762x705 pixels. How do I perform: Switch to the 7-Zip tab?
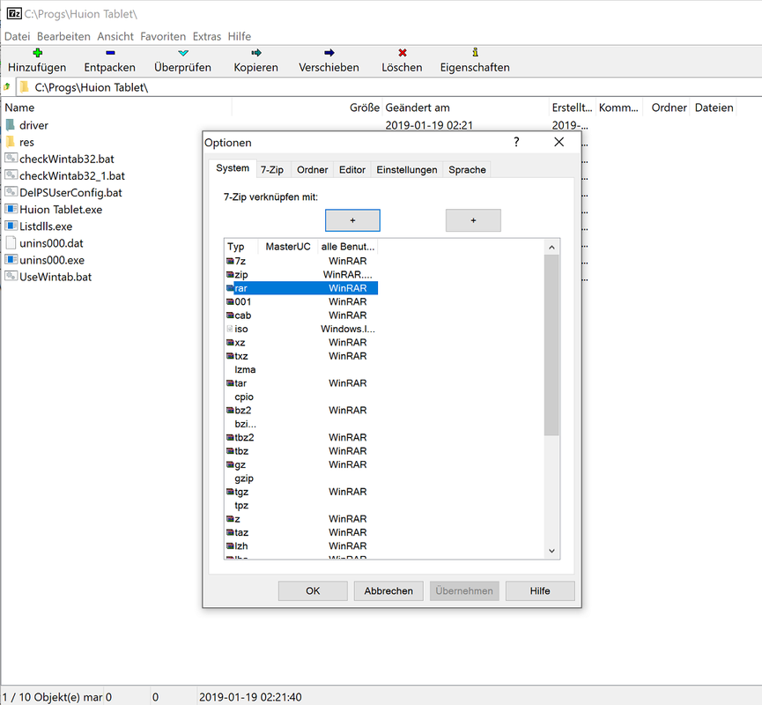pos(272,170)
